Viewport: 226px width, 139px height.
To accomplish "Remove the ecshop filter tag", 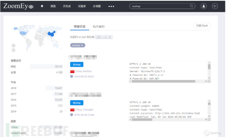I will [82, 45].
